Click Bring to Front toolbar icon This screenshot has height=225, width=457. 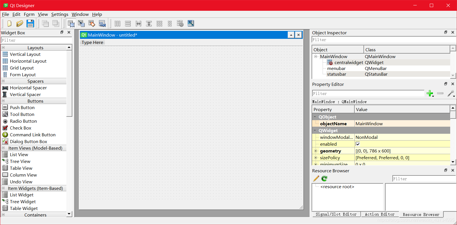(56, 24)
